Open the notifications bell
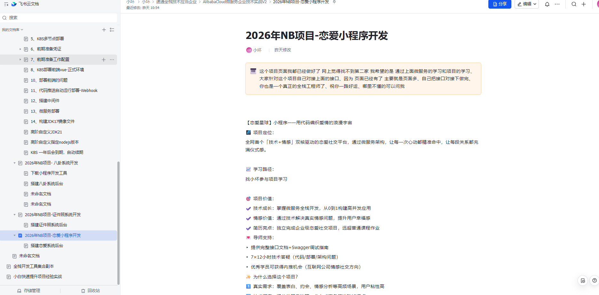Screen dimensions: 599x295 tap(547, 4)
